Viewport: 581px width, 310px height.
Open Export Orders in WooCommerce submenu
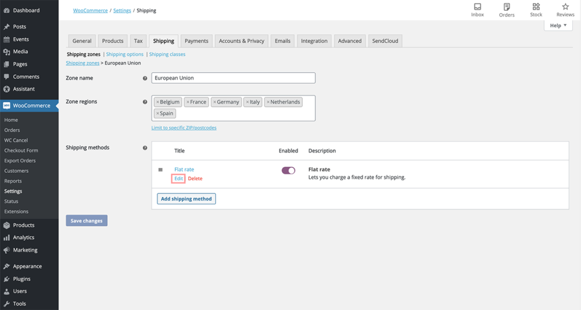[20, 161]
